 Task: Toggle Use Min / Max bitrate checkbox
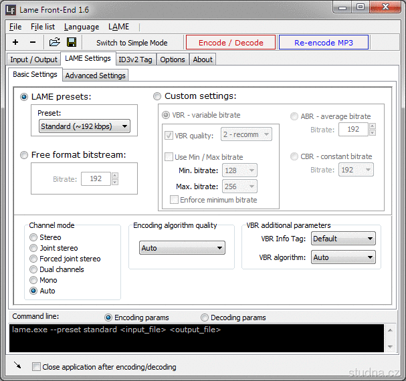pos(169,156)
